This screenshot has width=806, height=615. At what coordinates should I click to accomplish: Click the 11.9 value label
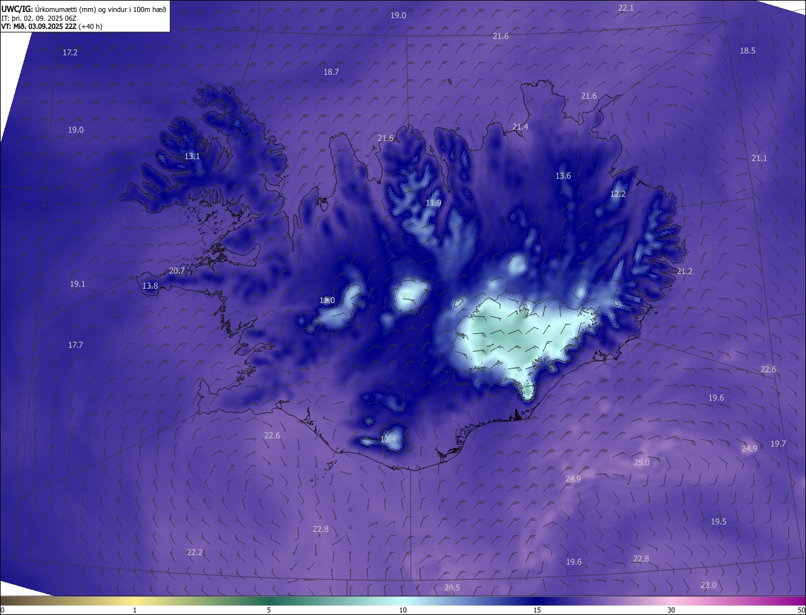[433, 202]
